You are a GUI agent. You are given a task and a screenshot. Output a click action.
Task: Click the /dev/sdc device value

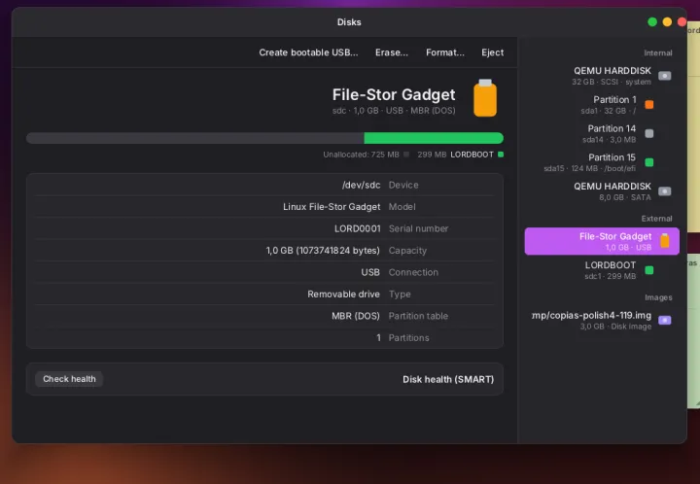[x=361, y=185]
